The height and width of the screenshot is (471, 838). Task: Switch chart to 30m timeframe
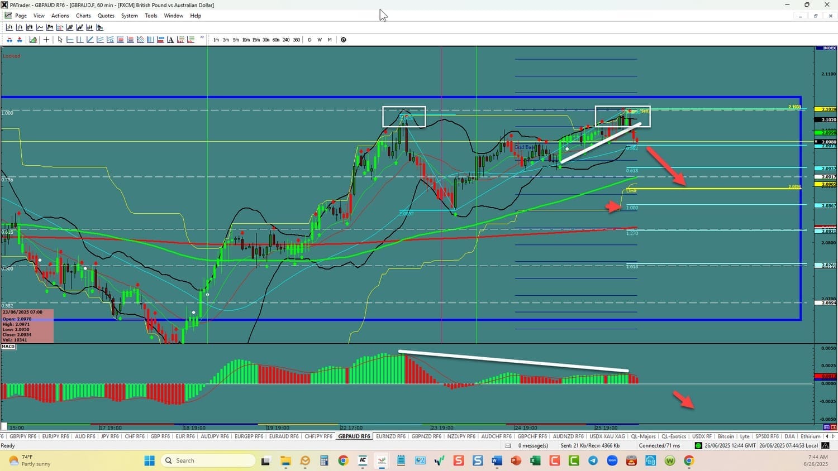coord(266,40)
